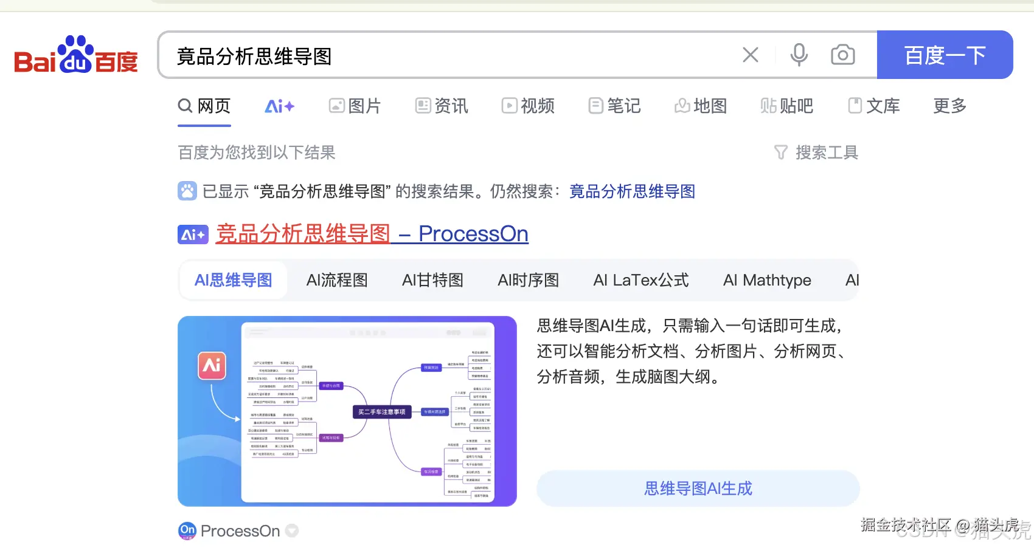Screen dimensions: 1034x548
Task: Switch to the 资讯 news tab
Action: coord(441,106)
